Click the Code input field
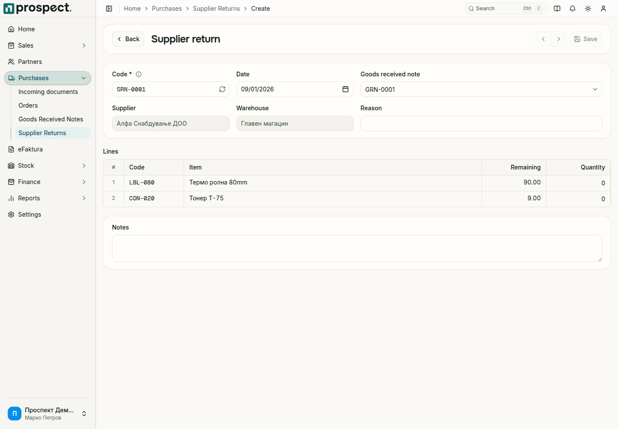618x429 pixels. tap(170, 89)
